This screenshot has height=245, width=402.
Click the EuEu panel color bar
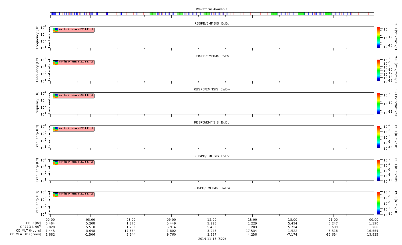(379, 37)
